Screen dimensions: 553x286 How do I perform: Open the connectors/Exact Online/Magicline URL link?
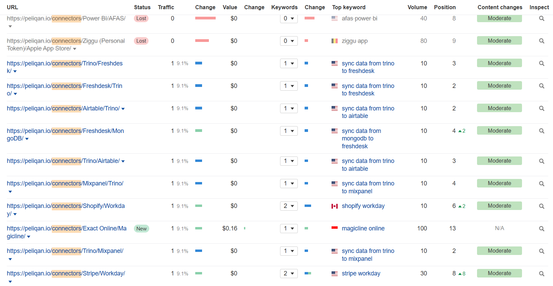pos(66,232)
